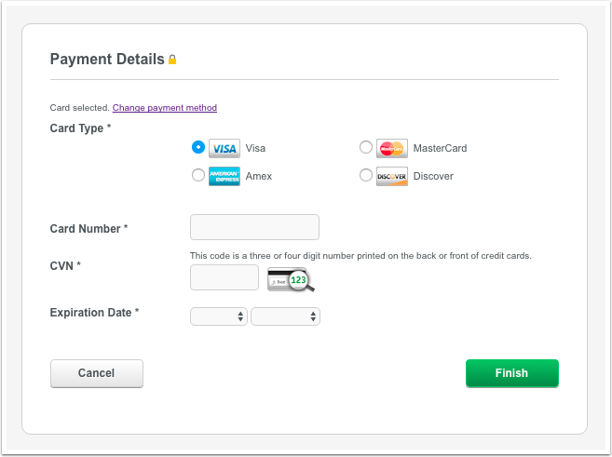Click the Visa card logo icon
The width and height of the screenshot is (612, 457).
tap(224, 148)
